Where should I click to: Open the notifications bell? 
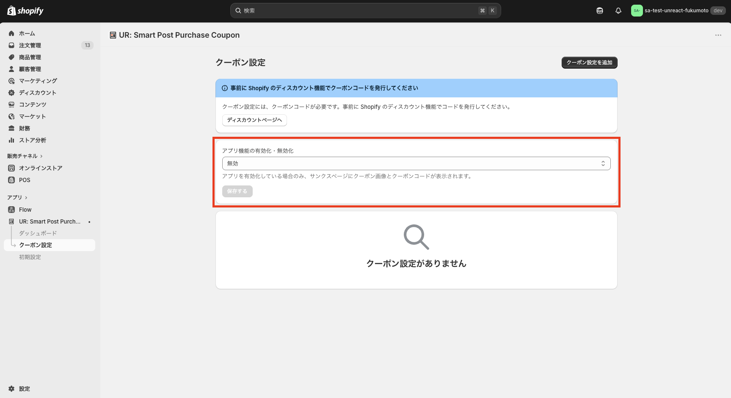(x=618, y=11)
